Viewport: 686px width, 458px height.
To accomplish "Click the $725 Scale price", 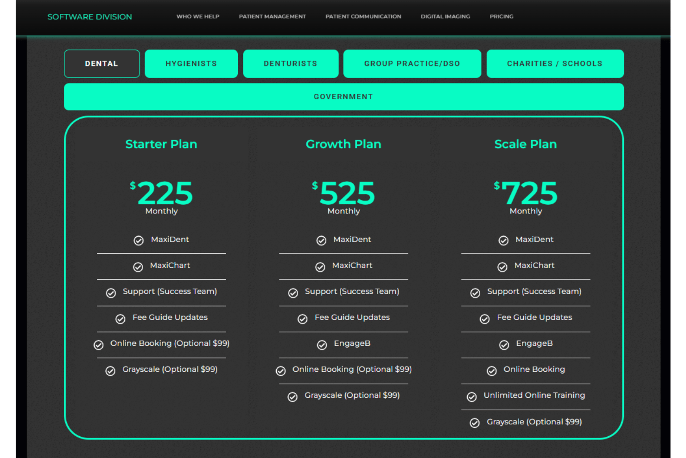I will point(526,193).
